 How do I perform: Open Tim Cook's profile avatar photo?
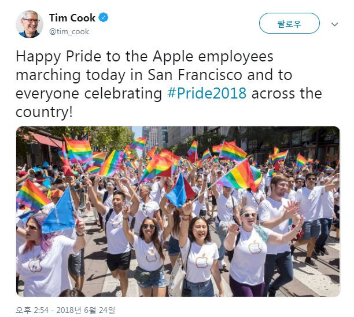(x=30, y=24)
